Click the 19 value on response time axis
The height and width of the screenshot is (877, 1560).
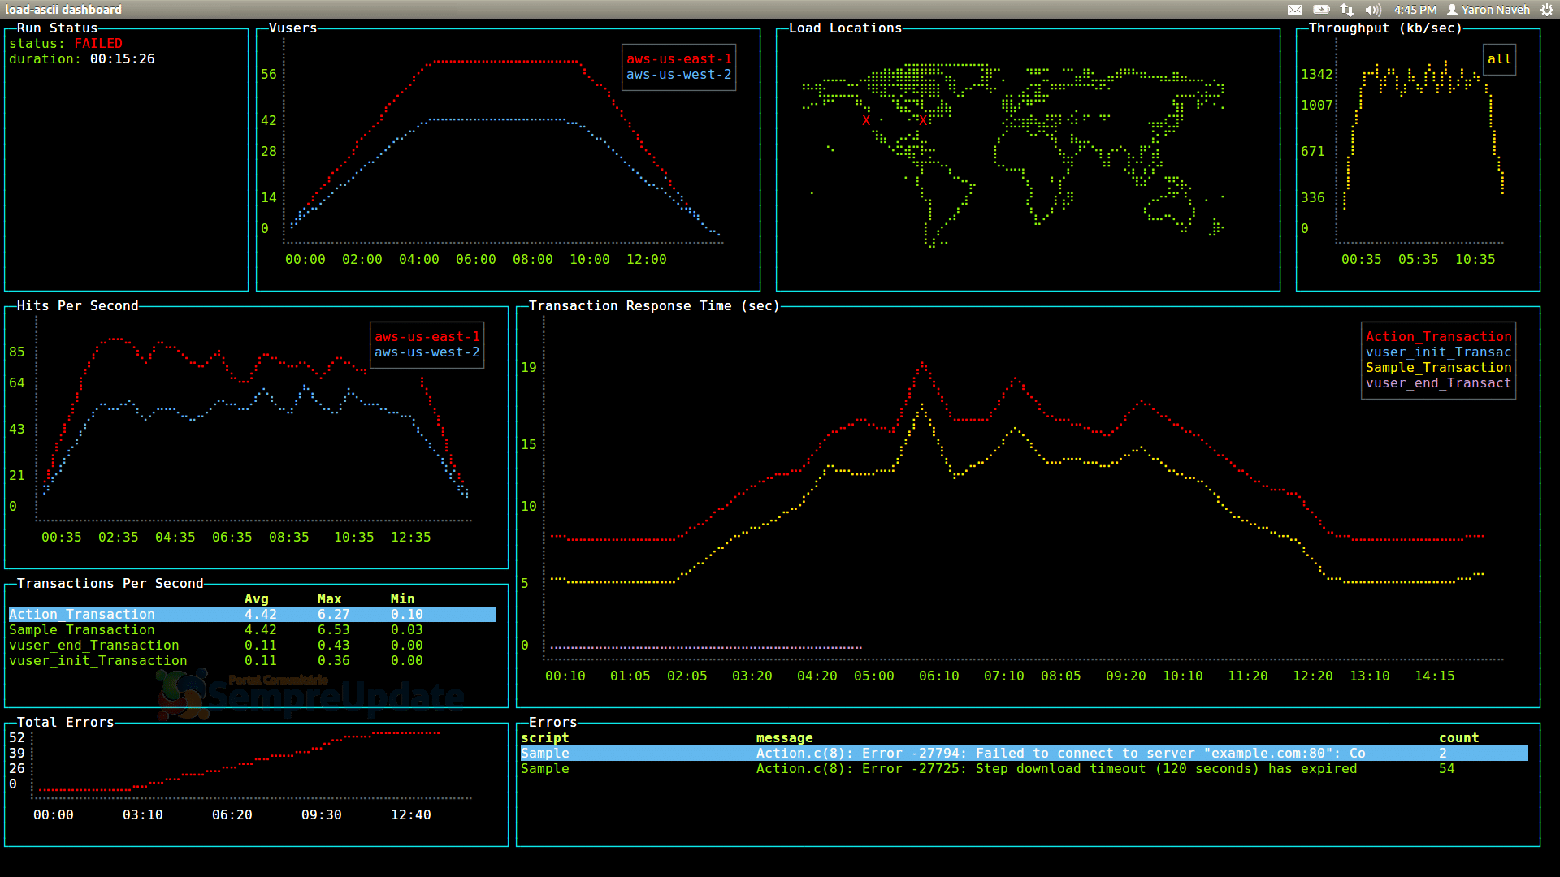[528, 368]
